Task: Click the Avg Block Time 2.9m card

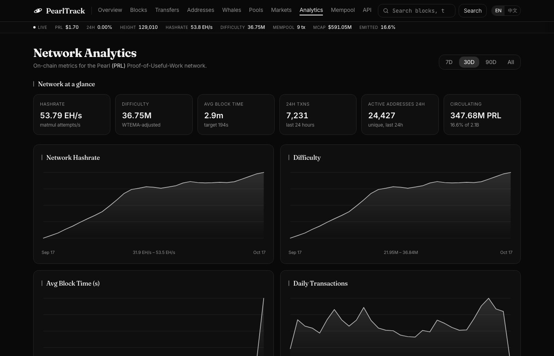Action: [236, 114]
